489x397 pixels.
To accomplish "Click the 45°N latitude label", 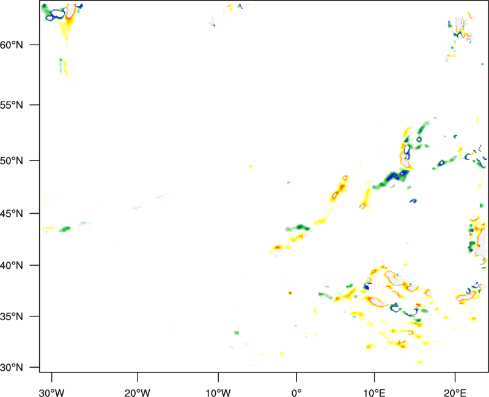I will tap(12, 214).
